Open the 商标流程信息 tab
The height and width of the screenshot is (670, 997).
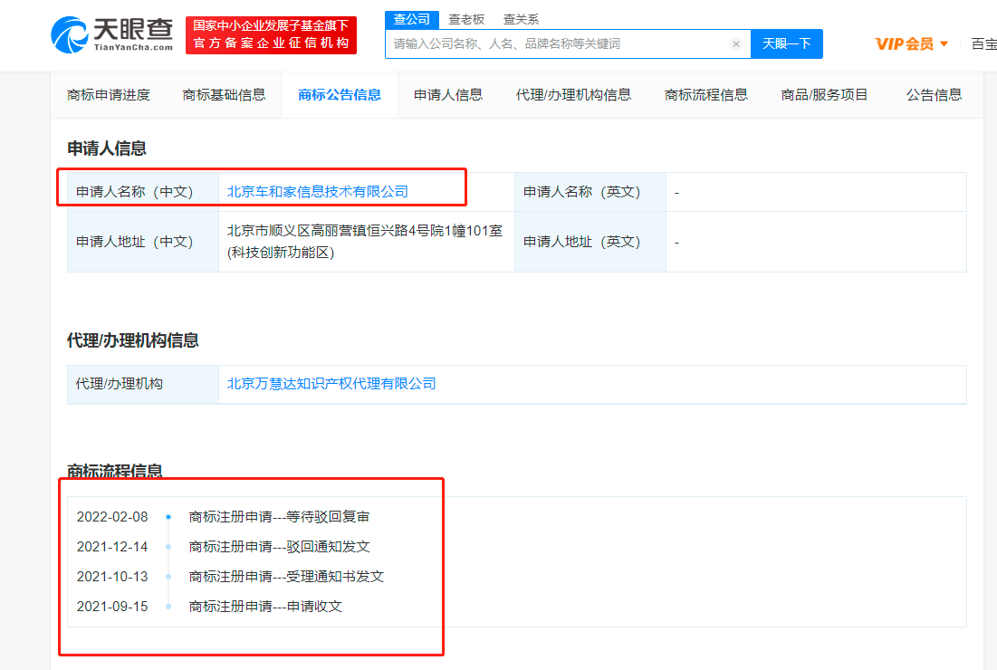(x=706, y=94)
